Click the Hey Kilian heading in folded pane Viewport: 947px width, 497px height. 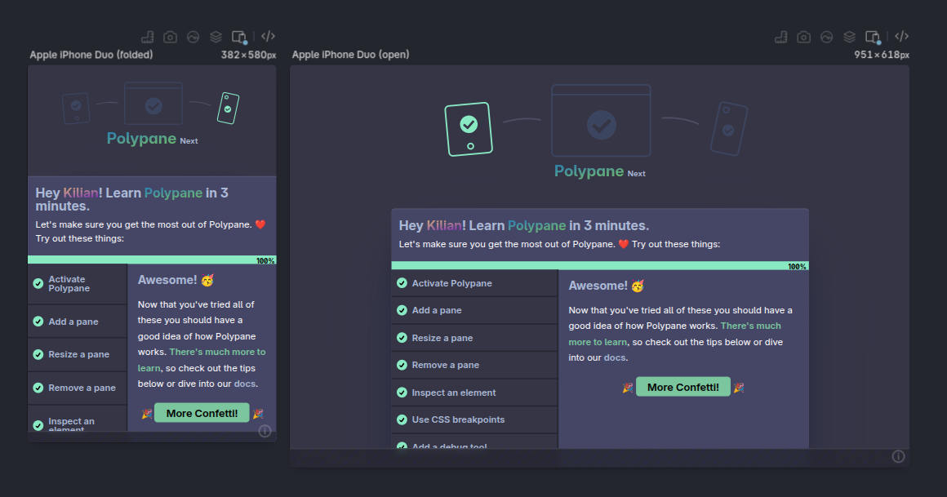point(131,199)
